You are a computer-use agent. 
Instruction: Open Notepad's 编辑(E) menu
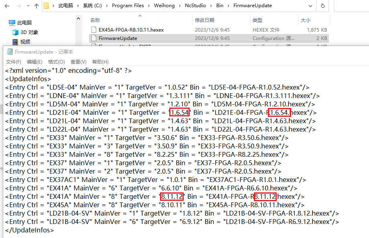coord(34,62)
